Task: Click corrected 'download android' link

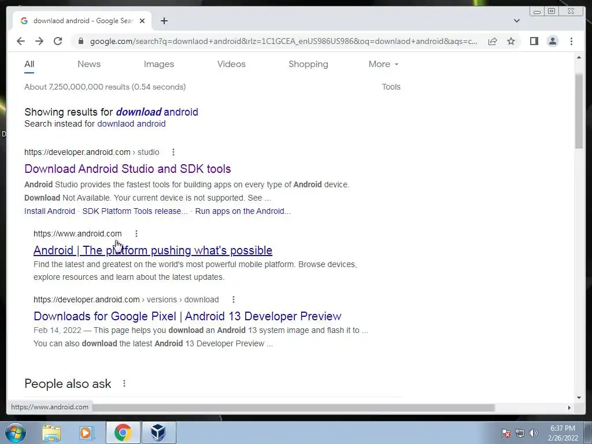Action: pyautogui.click(x=157, y=112)
